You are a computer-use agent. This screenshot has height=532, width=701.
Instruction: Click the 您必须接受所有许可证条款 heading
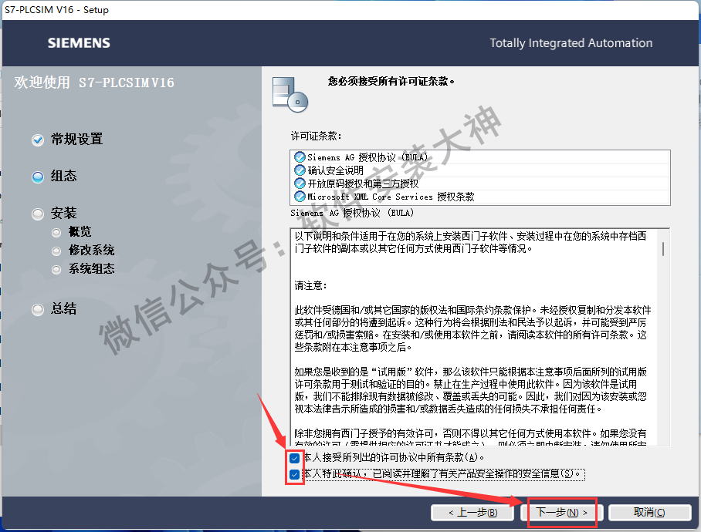click(391, 81)
